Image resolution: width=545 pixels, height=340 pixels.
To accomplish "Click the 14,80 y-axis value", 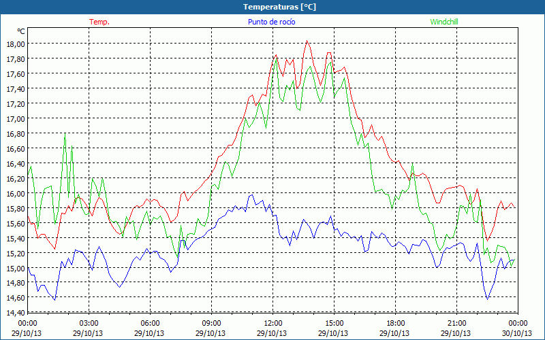I will [x=16, y=283].
